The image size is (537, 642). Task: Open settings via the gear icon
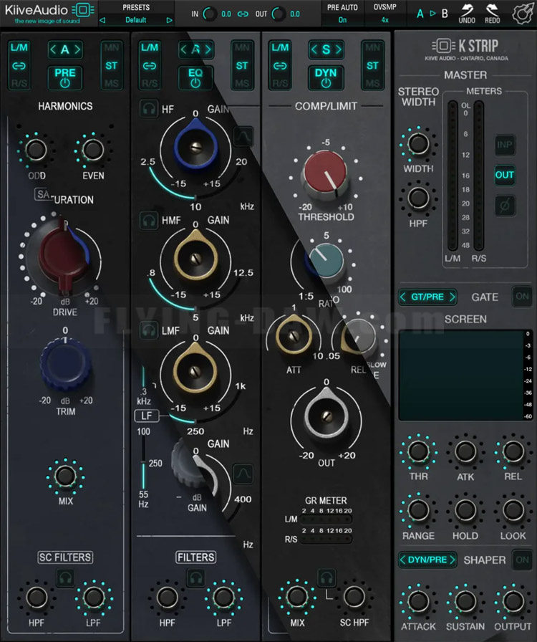(x=523, y=14)
